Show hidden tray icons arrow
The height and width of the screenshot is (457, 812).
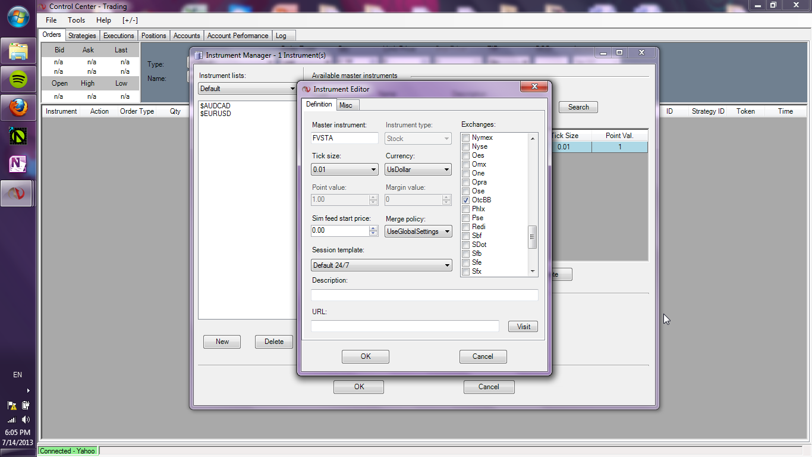click(x=28, y=391)
